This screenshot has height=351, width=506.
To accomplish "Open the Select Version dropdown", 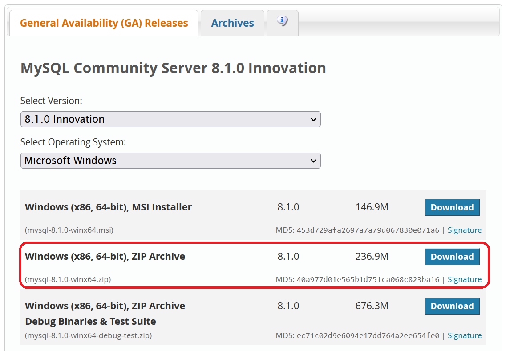I will (170, 119).
